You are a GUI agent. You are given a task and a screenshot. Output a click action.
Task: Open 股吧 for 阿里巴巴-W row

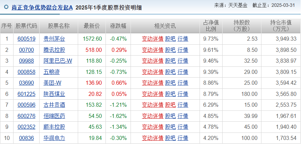[170, 61]
